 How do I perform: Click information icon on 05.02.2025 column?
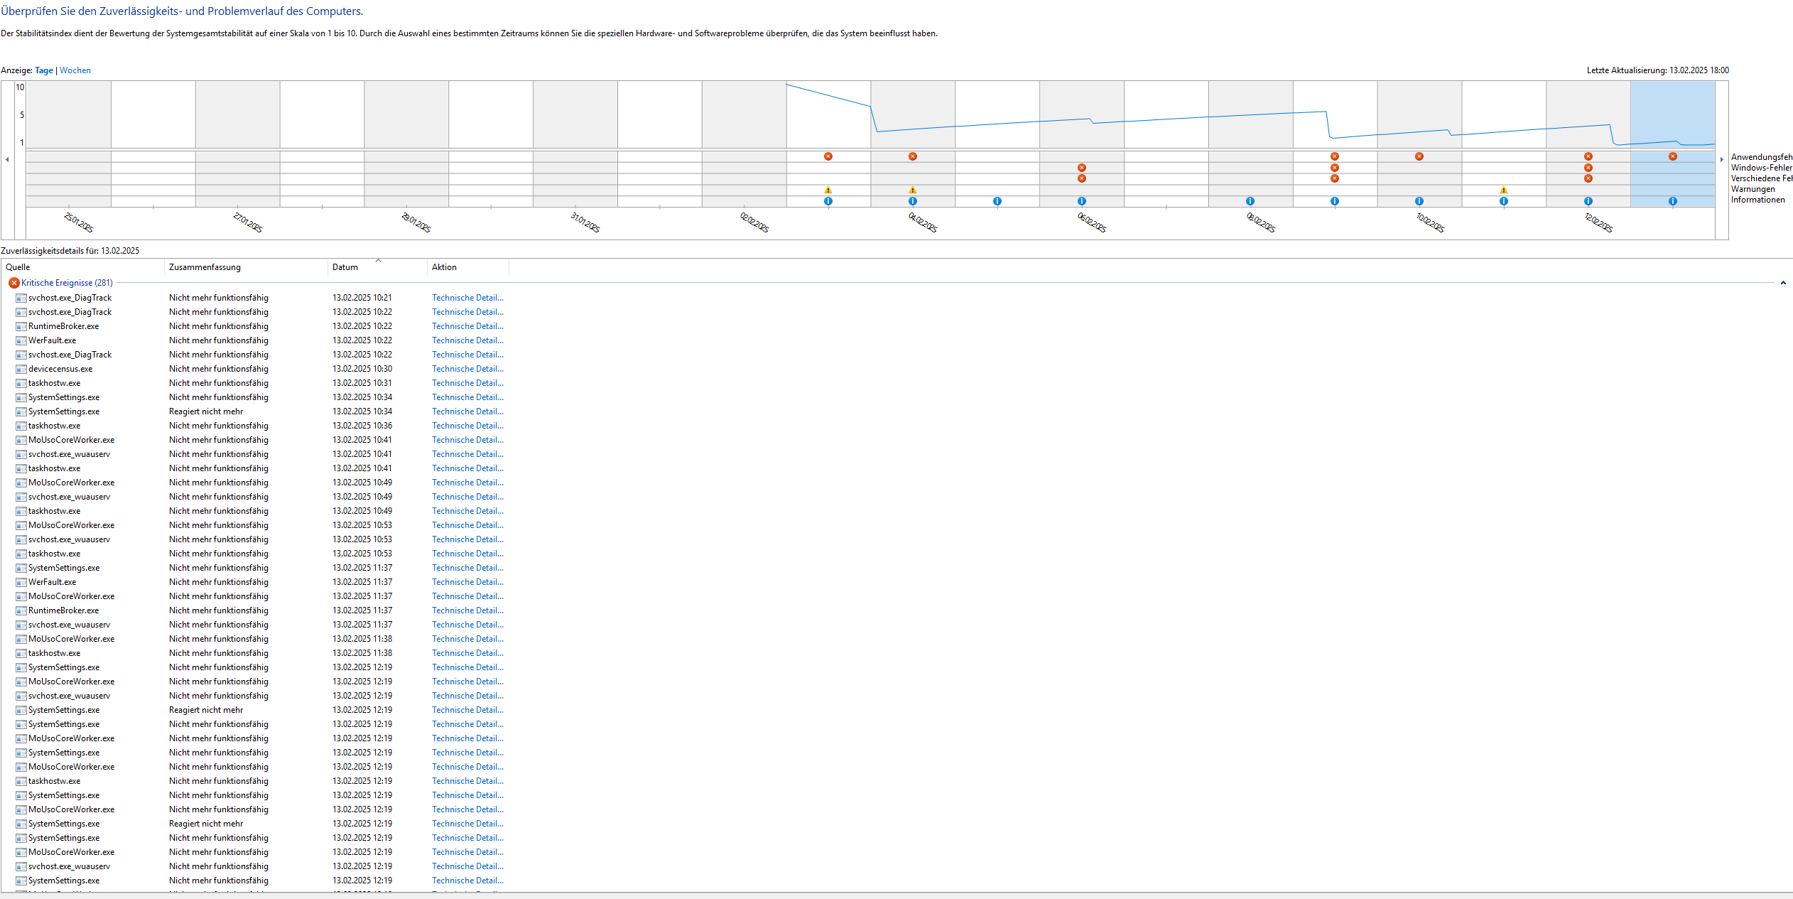coord(997,201)
